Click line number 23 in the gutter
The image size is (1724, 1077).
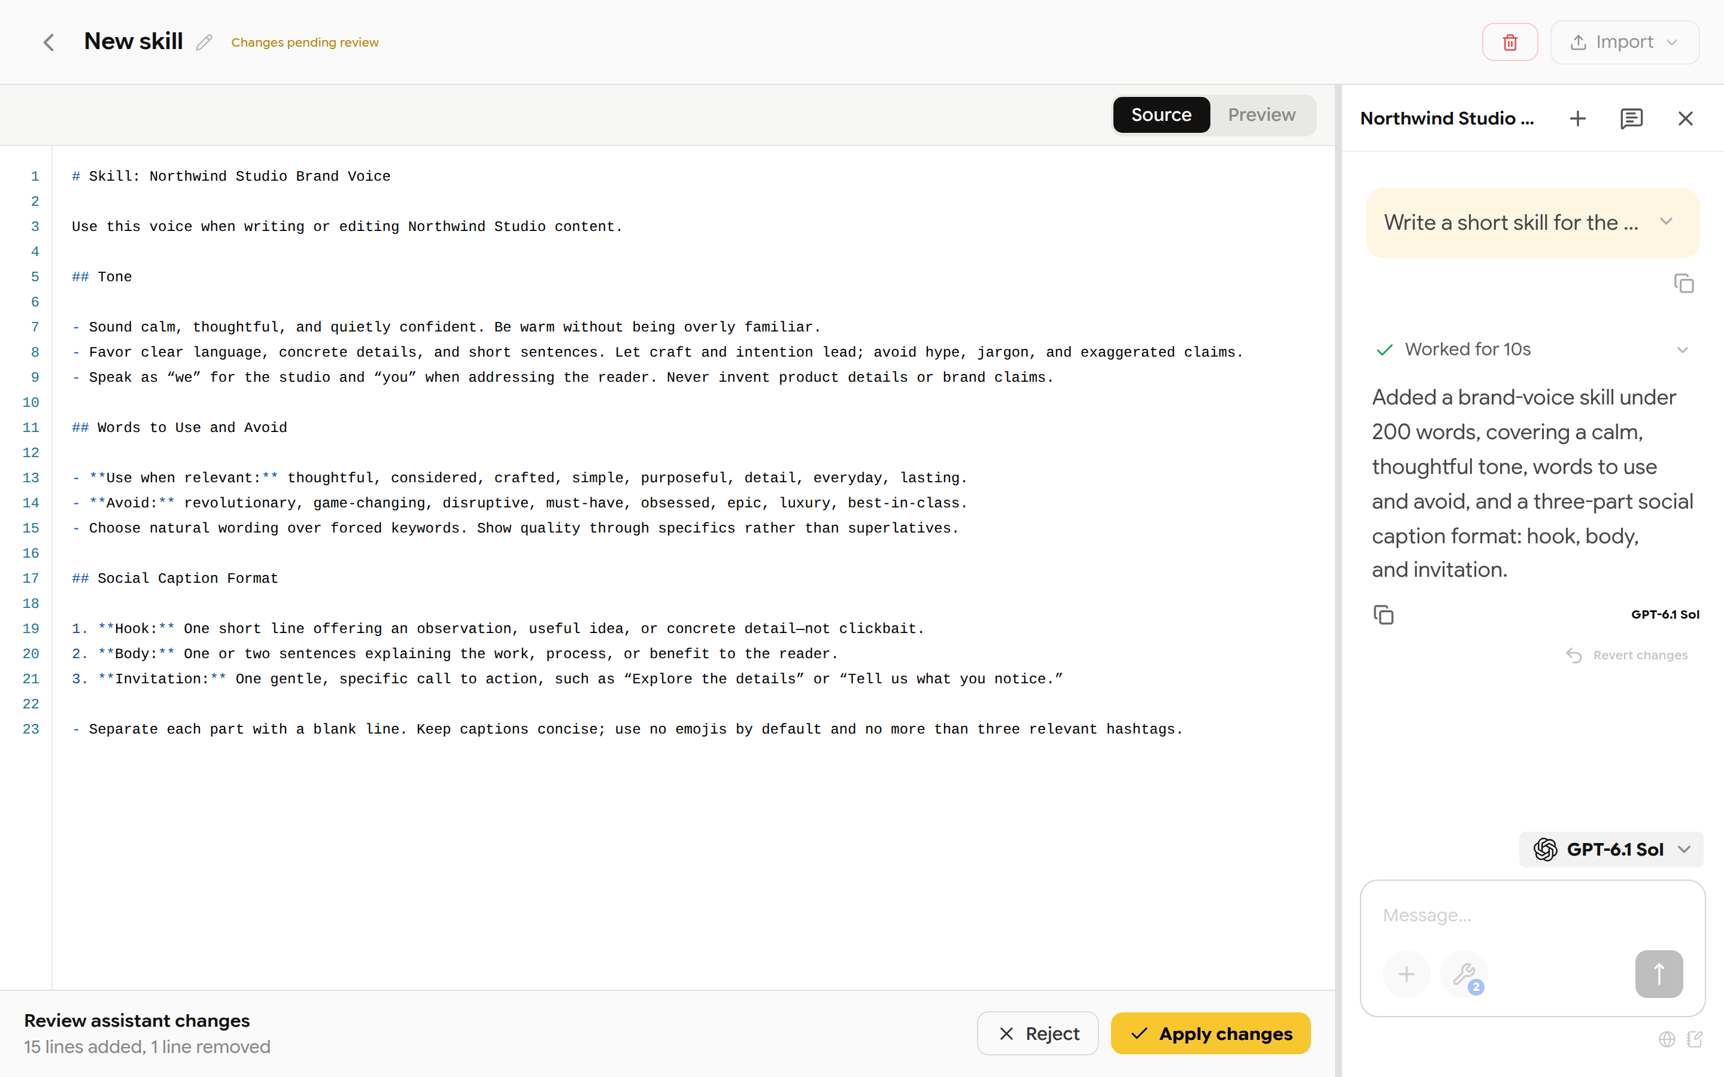click(x=31, y=729)
